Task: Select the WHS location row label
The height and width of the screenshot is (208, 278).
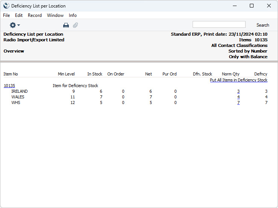Action: (16, 102)
